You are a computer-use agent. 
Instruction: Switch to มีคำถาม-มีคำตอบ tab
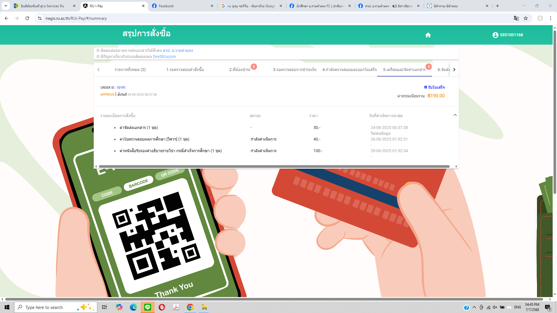click(x=457, y=6)
